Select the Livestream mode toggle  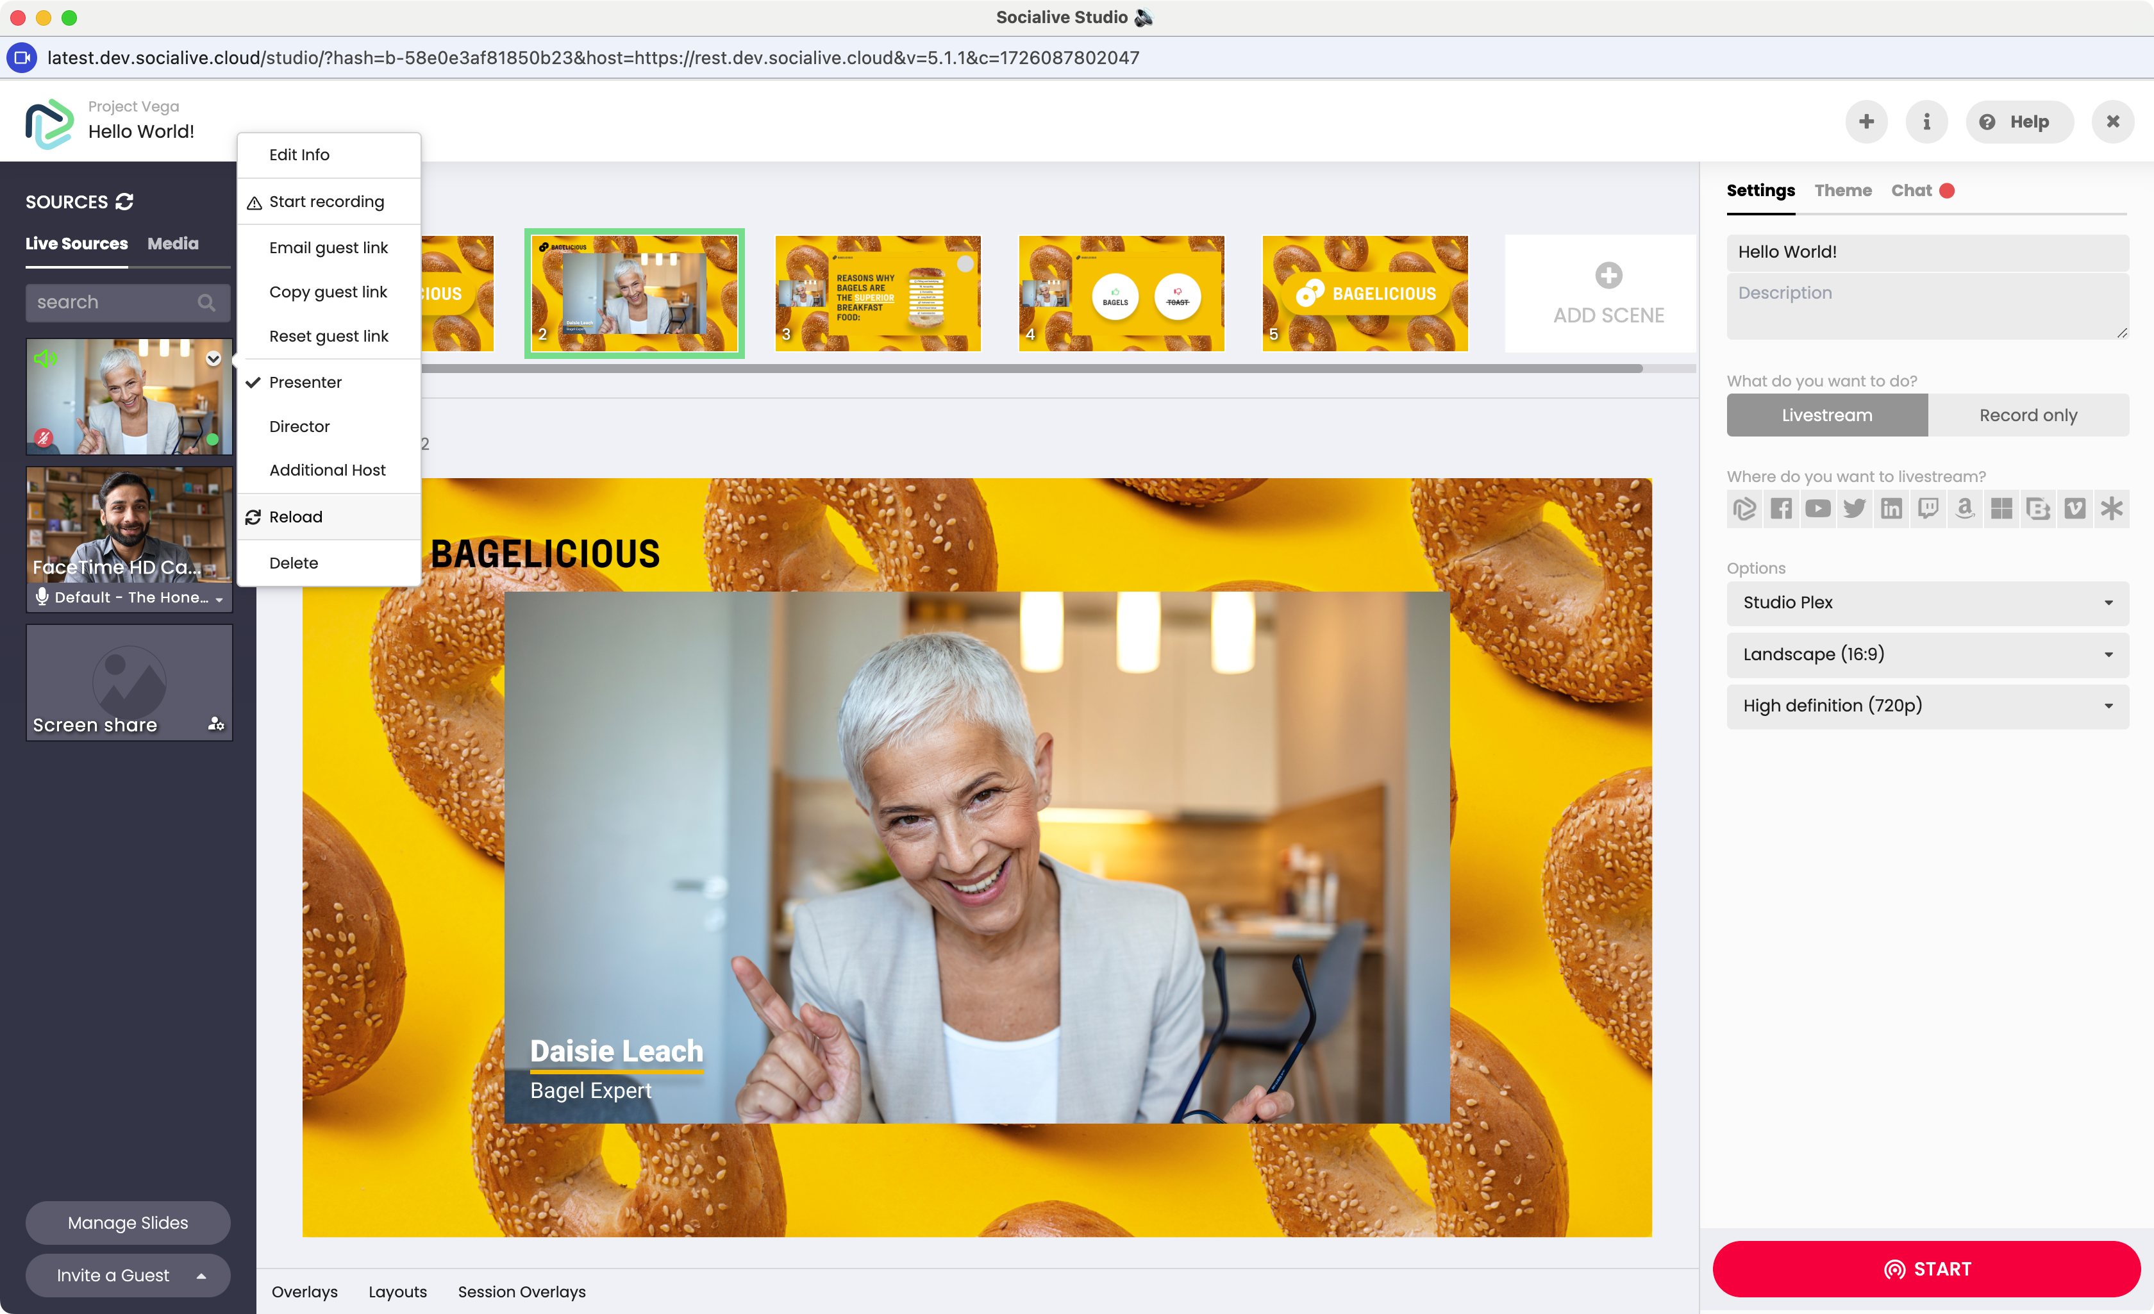[x=1826, y=415]
